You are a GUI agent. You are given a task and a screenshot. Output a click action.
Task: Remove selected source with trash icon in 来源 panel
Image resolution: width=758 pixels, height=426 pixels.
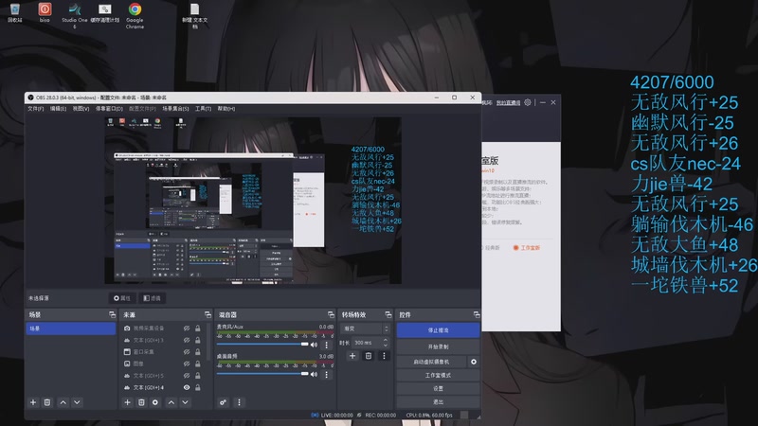point(141,402)
